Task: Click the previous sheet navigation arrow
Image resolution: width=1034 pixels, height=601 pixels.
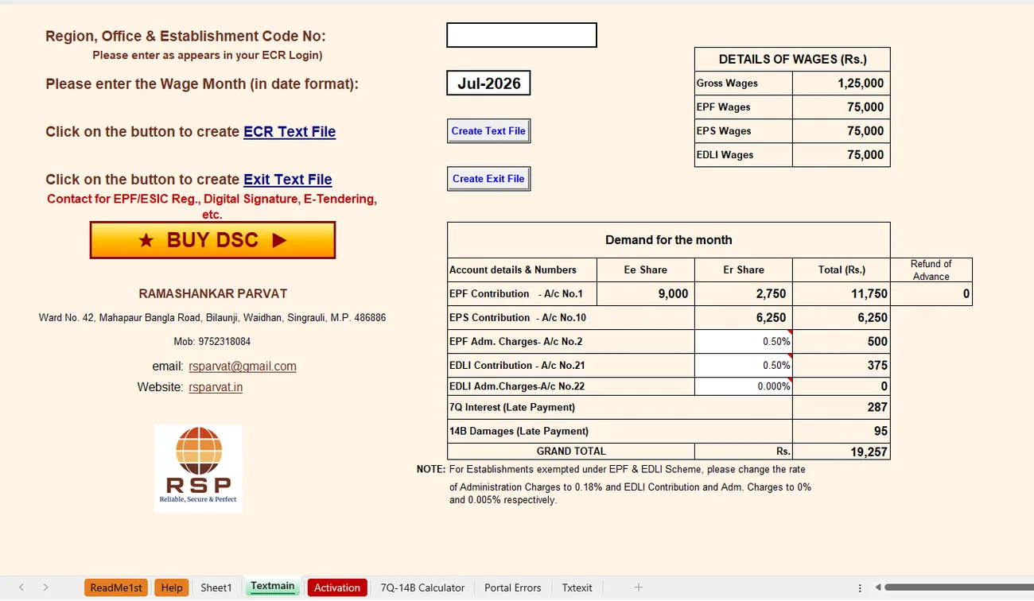Action: (x=21, y=587)
